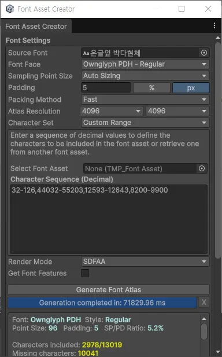Viewport: 222px width, 357px height.
Task: Select the Font Asset Creator tab
Action: tap(36, 27)
